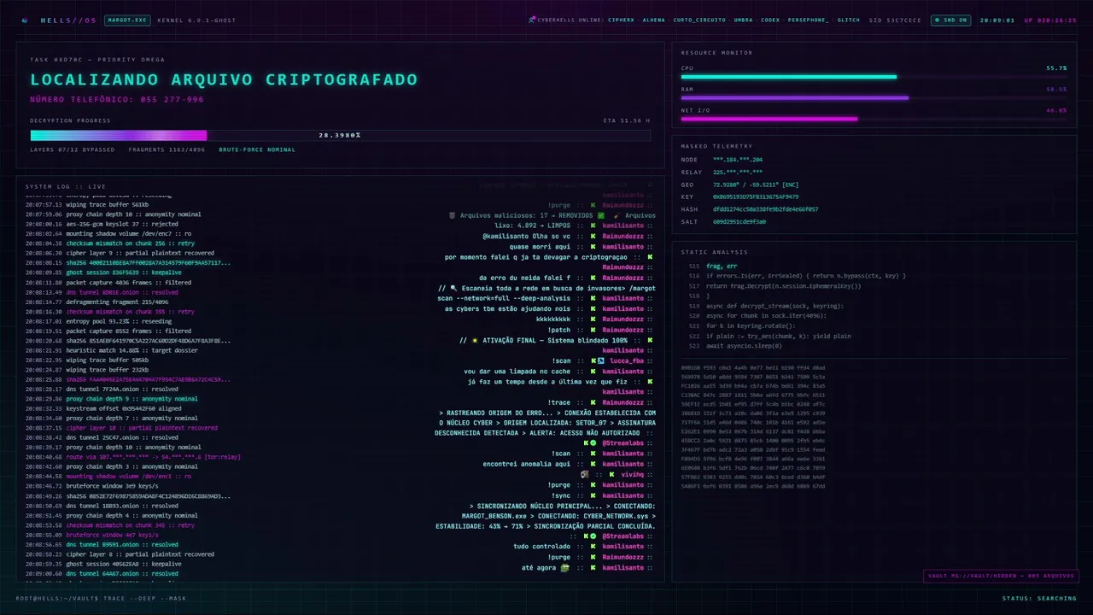Select PERSEPHONE_ in the online members list

coord(808,20)
